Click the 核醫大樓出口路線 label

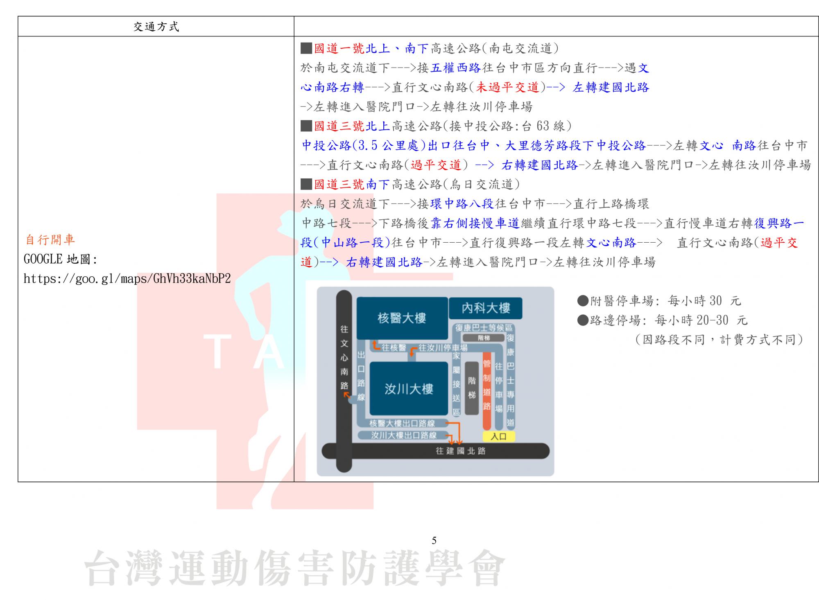click(402, 424)
